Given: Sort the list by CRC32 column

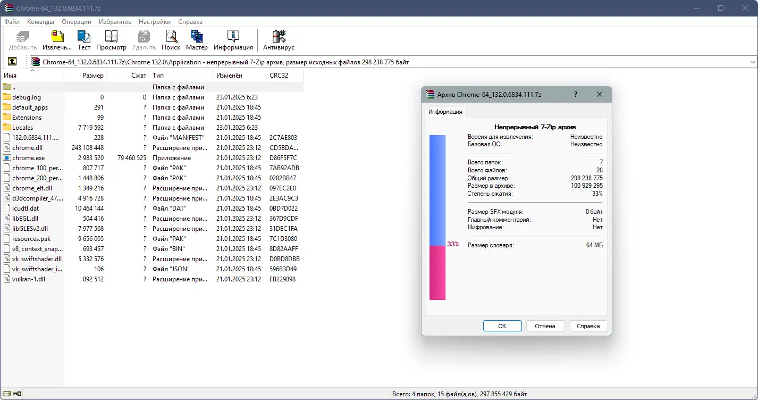Looking at the screenshot, I should click(x=279, y=75).
